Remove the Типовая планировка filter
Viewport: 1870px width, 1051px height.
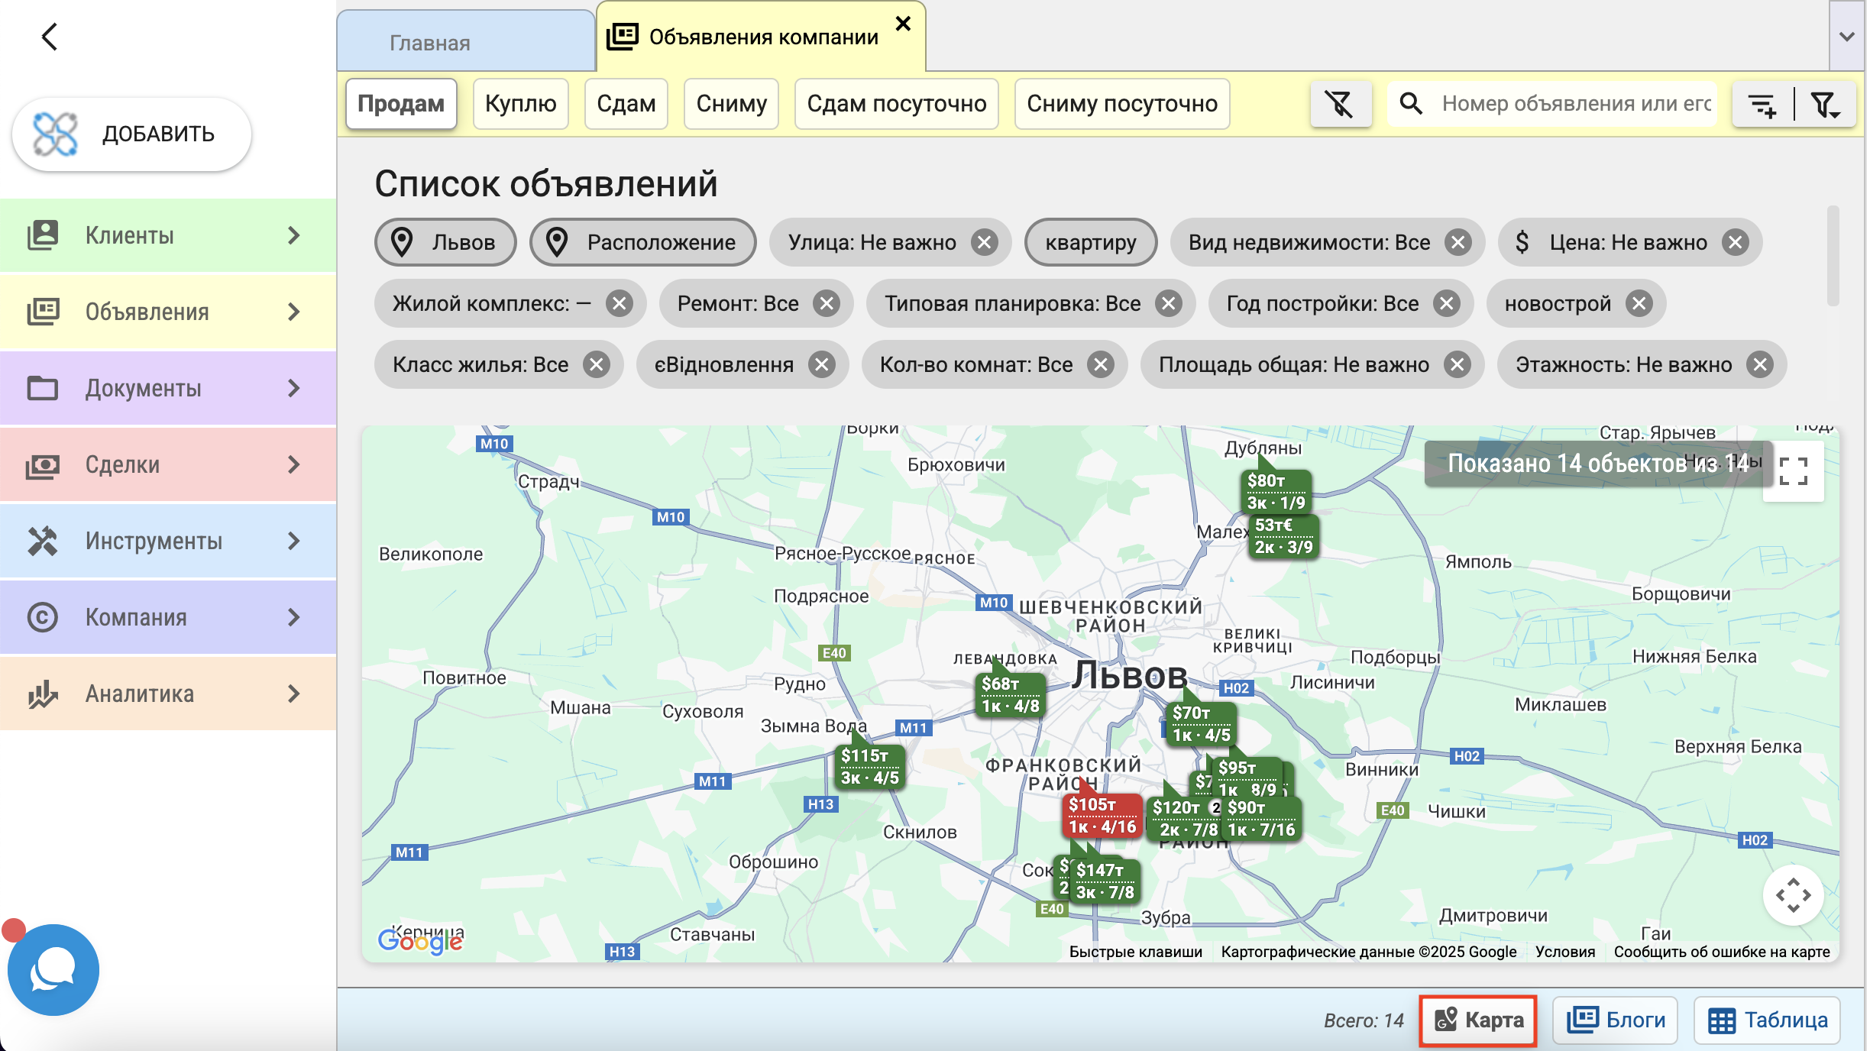tap(1169, 303)
